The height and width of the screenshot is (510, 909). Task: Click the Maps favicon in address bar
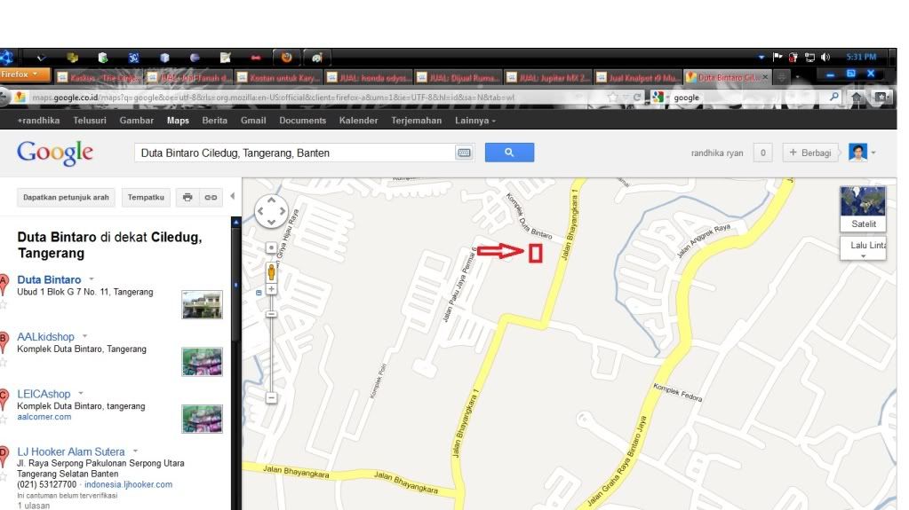point(20,98)
